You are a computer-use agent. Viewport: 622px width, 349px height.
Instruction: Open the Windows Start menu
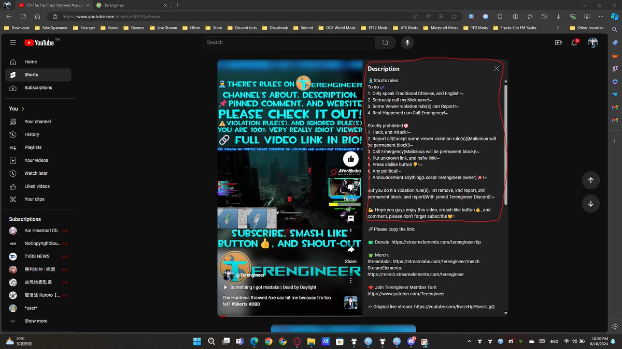(x=197, y=341)
